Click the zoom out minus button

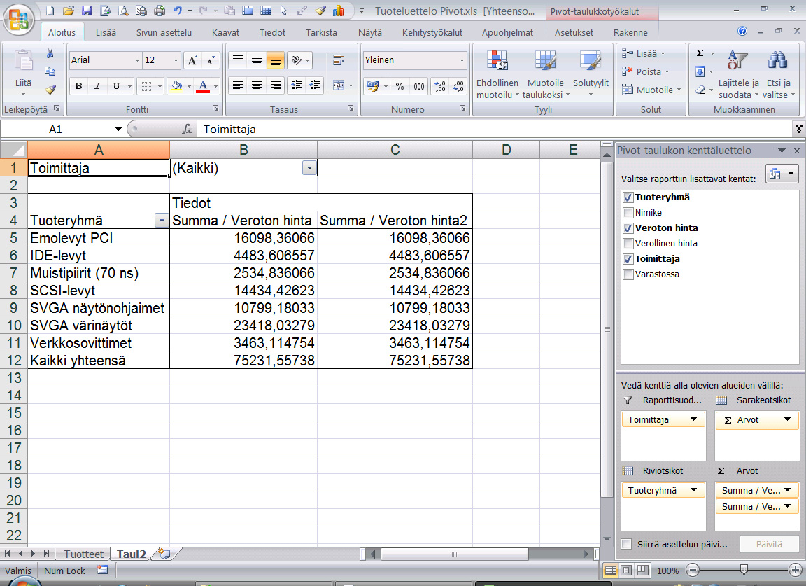tap(693, 570)
